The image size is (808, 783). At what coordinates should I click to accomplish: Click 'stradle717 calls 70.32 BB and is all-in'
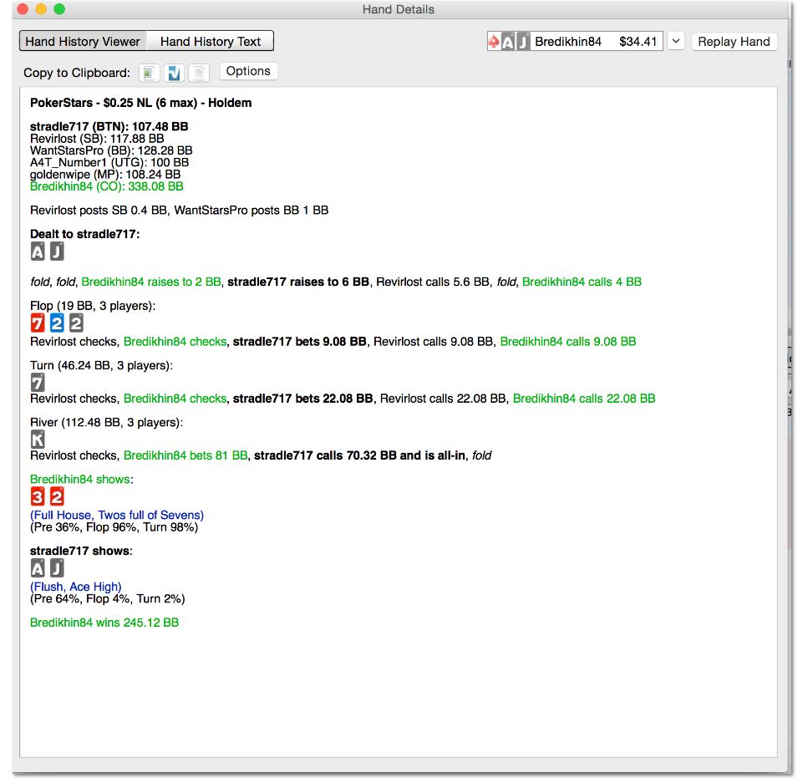359,455
